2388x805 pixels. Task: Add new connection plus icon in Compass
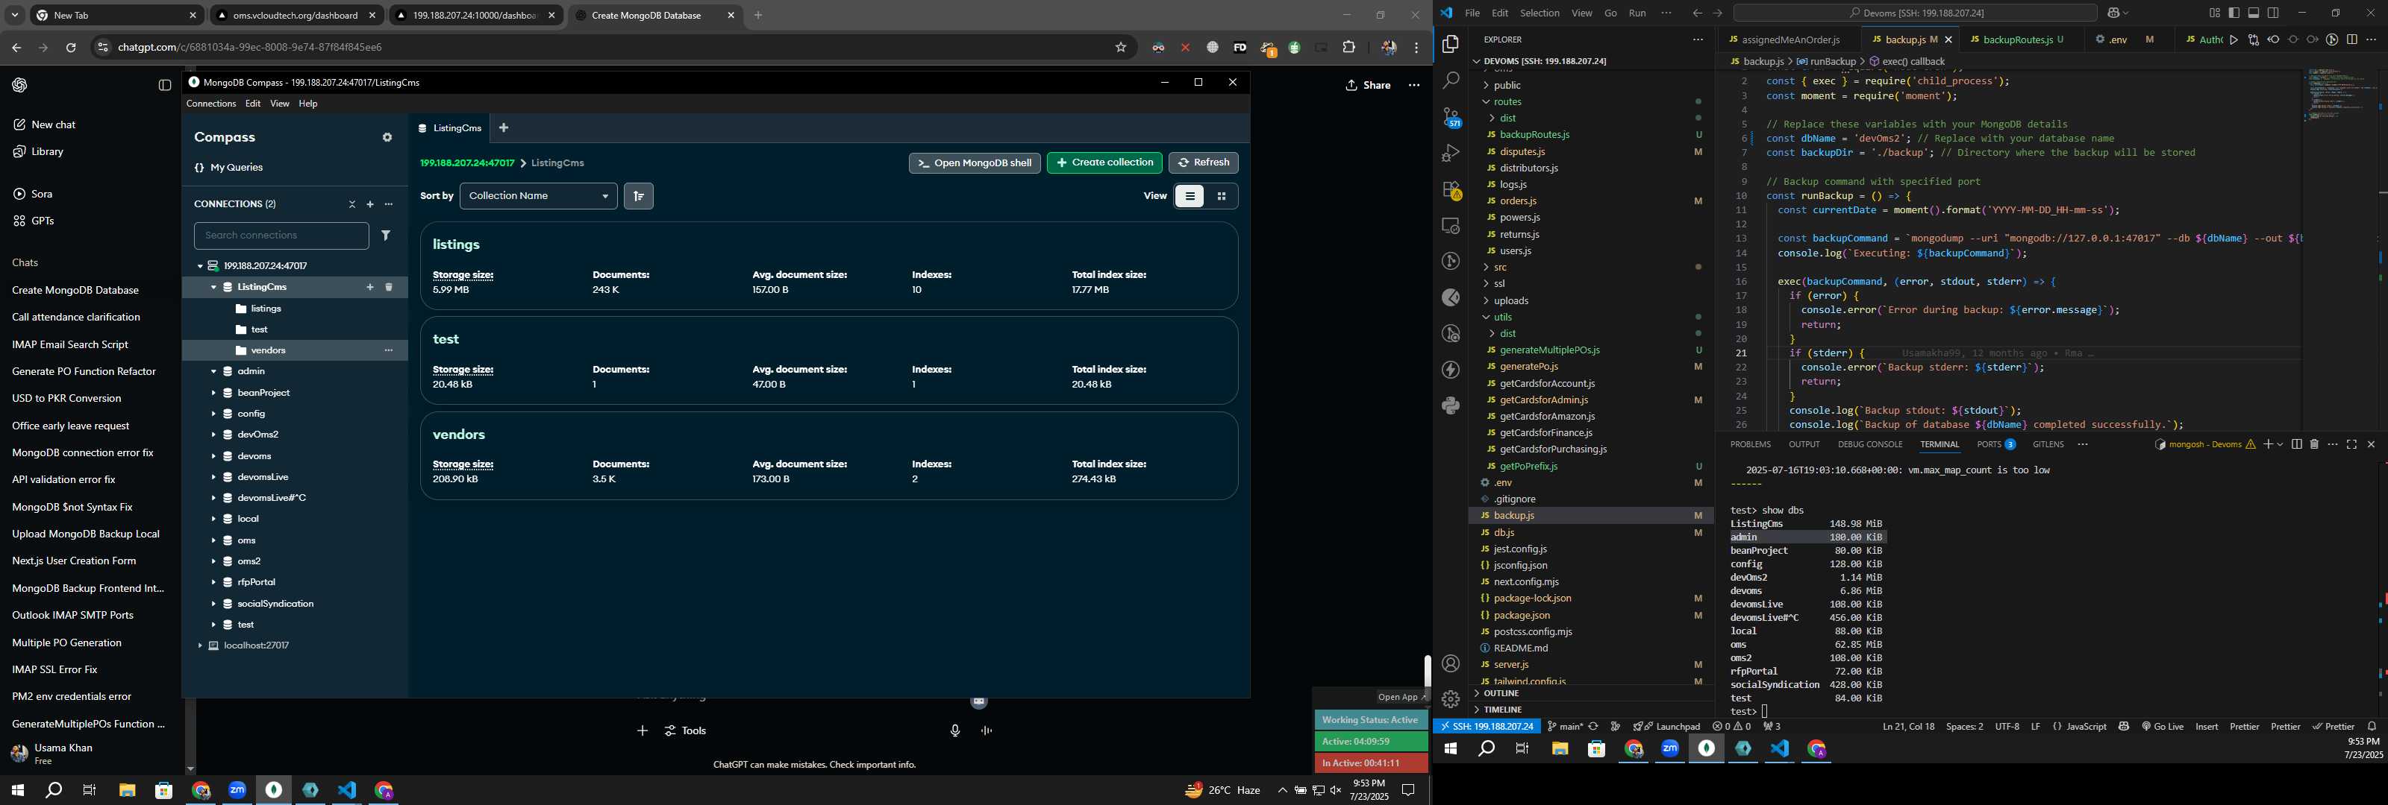click(370, 205)
